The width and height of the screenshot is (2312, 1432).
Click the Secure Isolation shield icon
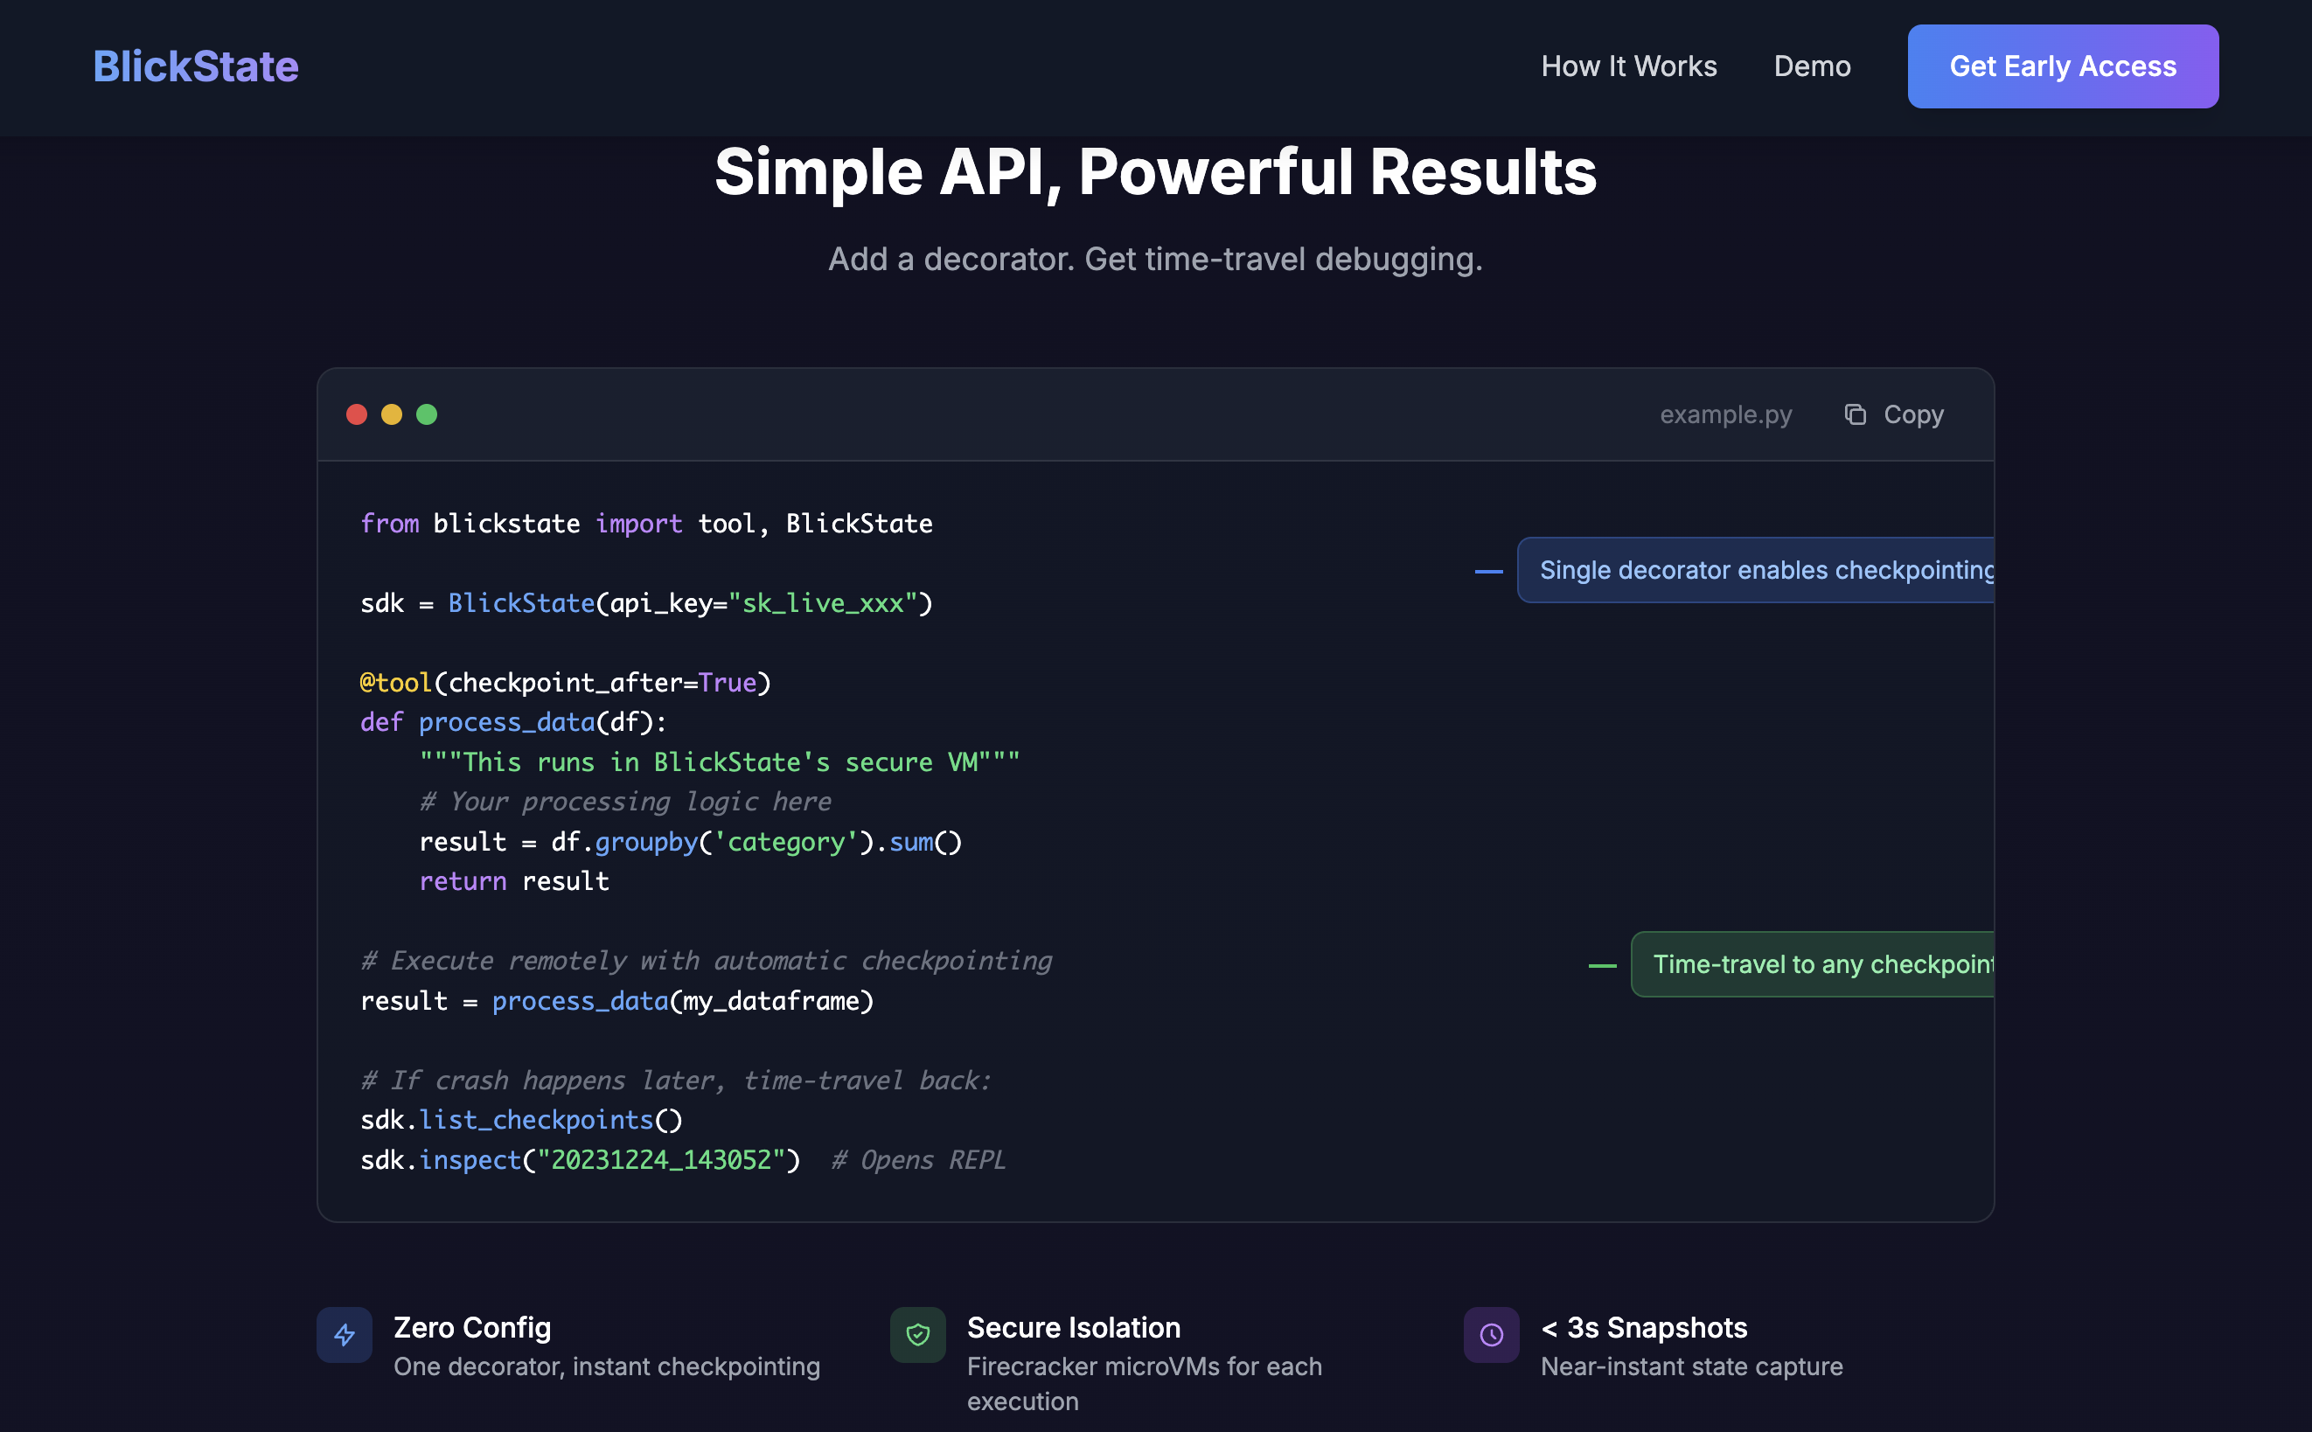point(917,1334)
